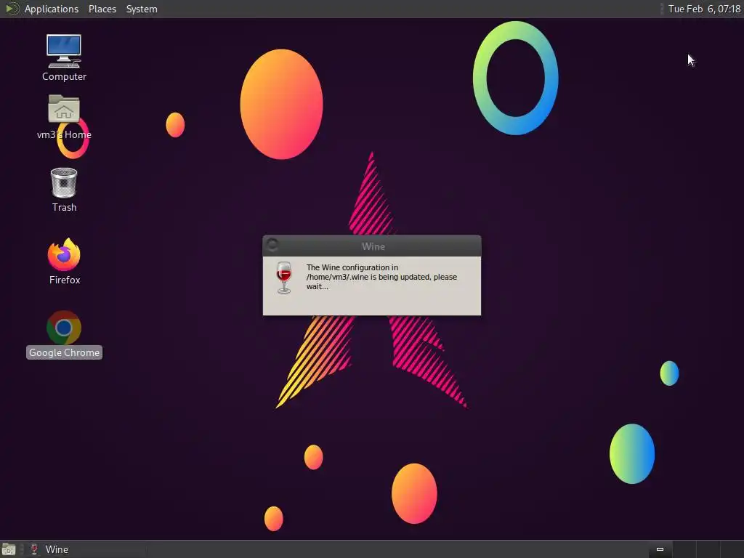The image size is (744, 558).
Task: Click the Wine dialog title bar
Action: point(372,246)
